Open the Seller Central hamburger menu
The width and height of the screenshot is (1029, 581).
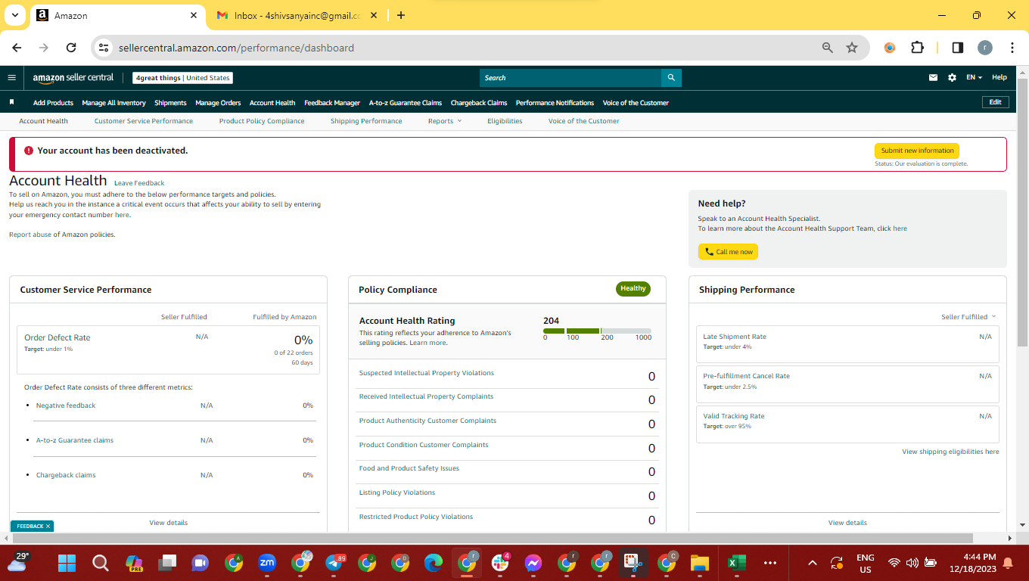pos(11,77)
